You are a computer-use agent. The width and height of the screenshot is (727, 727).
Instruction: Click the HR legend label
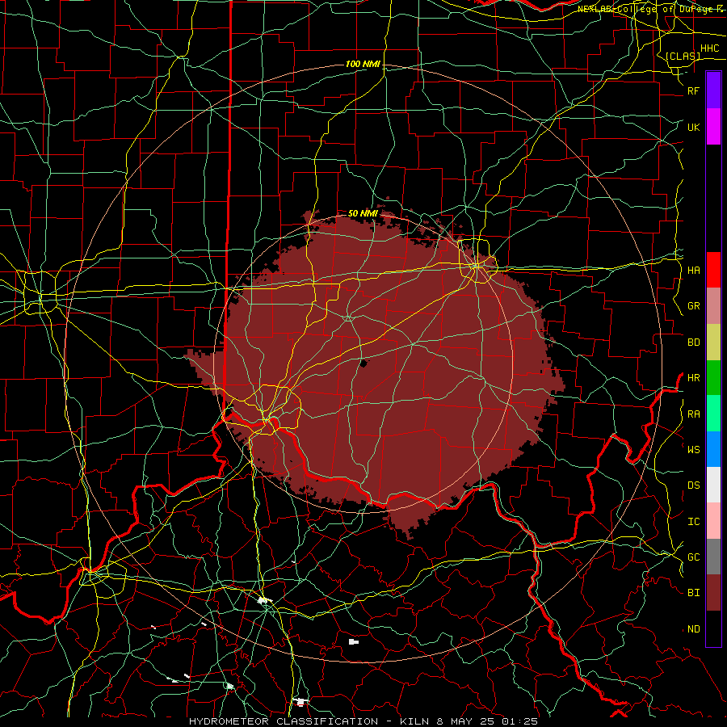694,378
